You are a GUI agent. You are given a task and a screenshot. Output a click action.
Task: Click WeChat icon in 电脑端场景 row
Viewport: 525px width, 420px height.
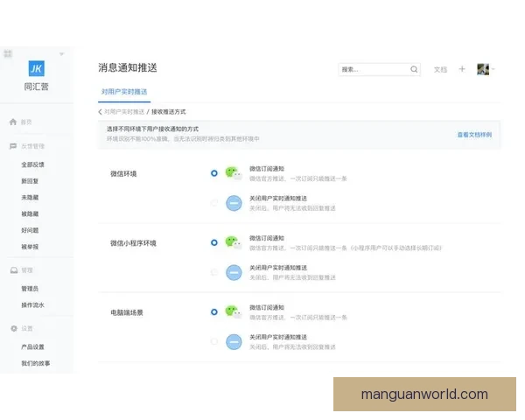tap(234, 311)
